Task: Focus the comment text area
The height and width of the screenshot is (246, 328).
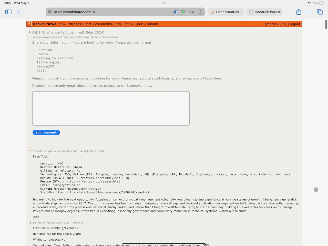Action: click(x=111, y=108)
